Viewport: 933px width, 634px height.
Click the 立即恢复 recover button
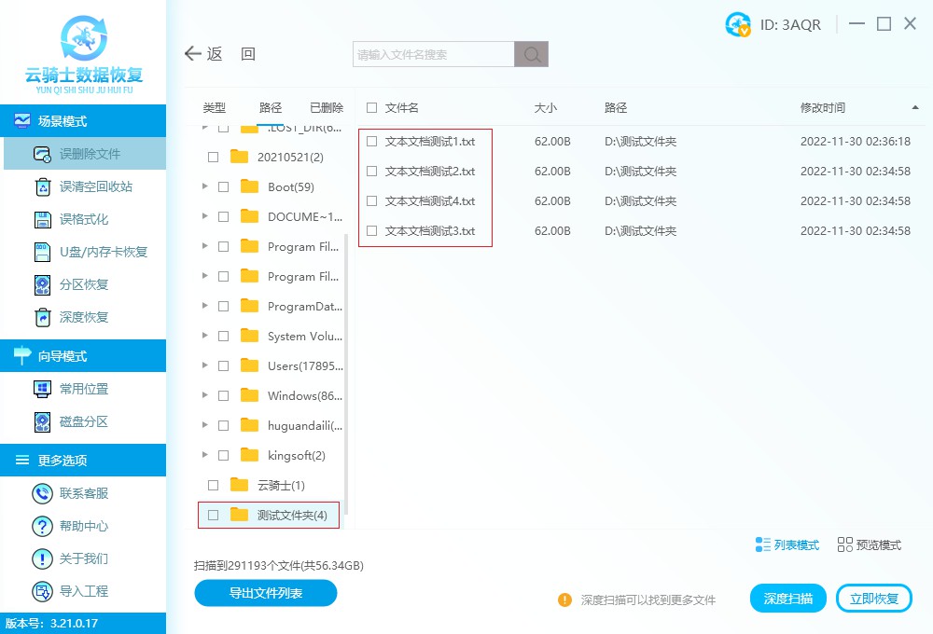[x=873, y=598]
